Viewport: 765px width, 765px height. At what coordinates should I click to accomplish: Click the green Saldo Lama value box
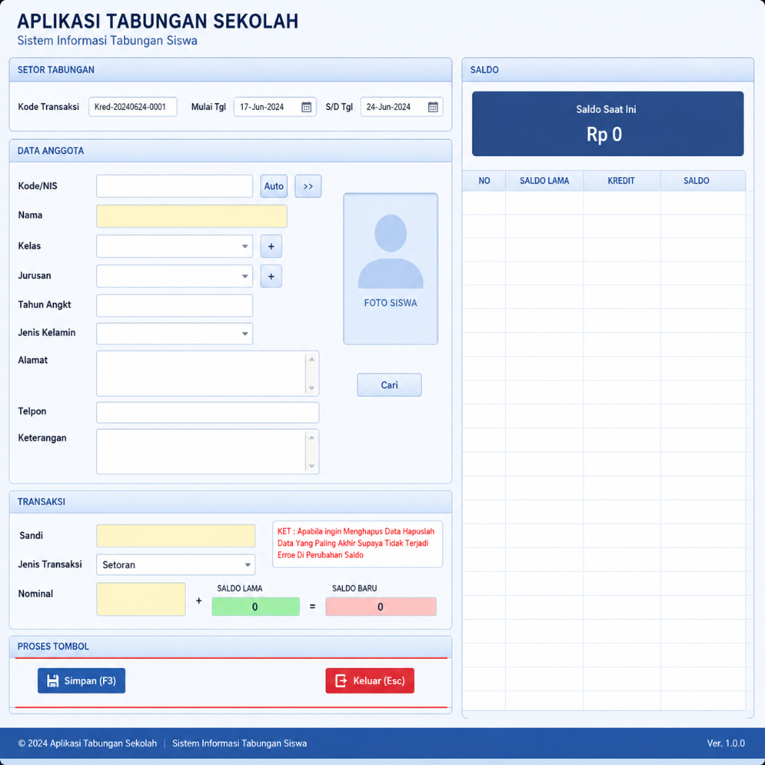tap(255, 607)
